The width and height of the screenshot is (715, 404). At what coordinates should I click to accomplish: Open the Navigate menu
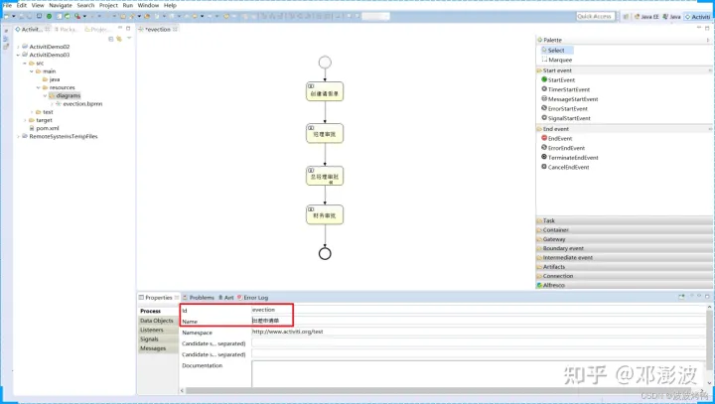click(61, 6)
